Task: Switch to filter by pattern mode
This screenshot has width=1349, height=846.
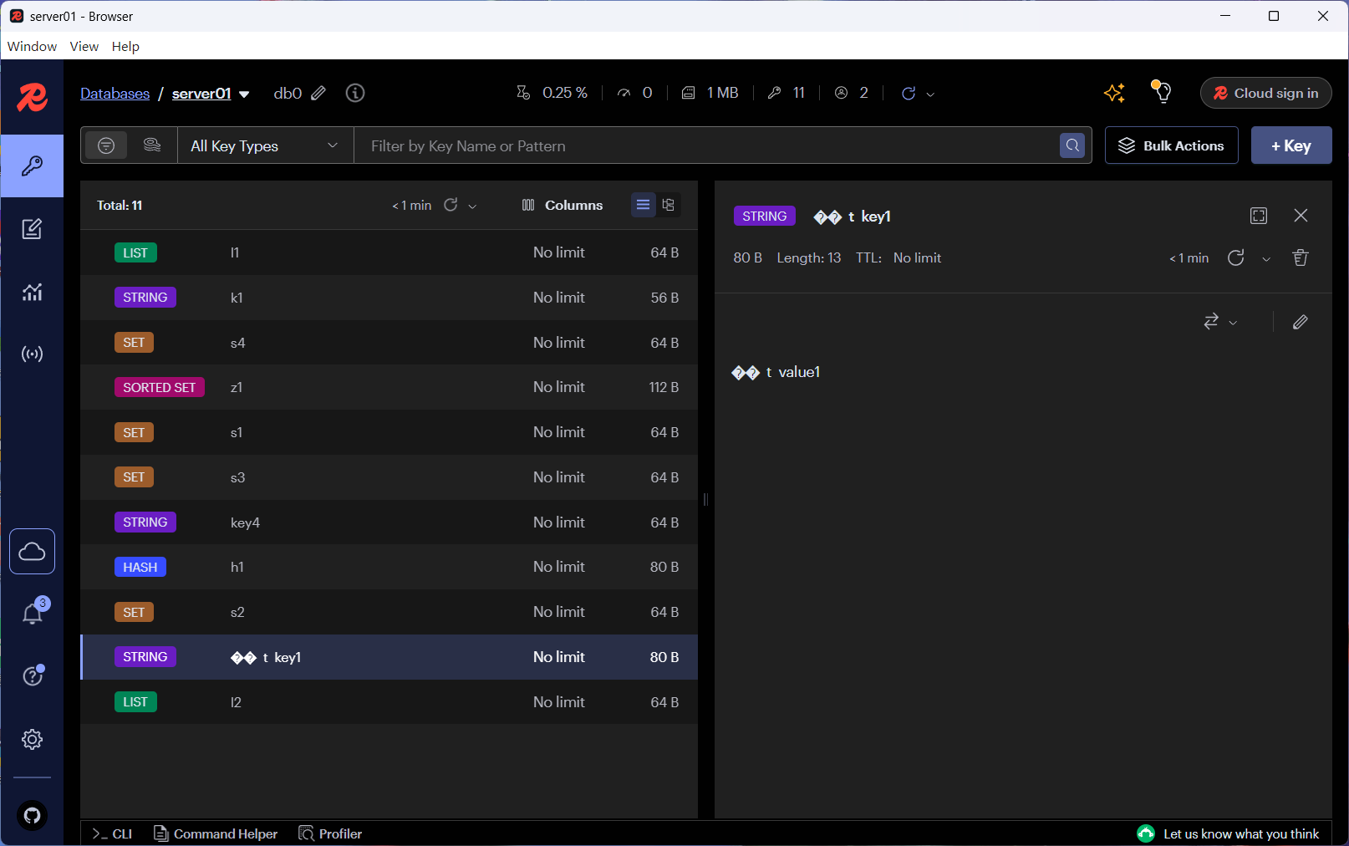Action: click(x=106, y=145)
